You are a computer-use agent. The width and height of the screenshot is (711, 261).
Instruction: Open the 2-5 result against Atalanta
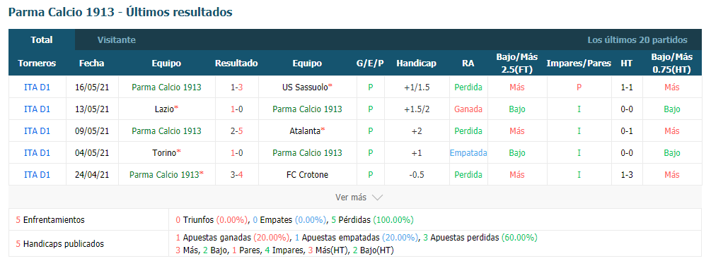pos(237,130)
